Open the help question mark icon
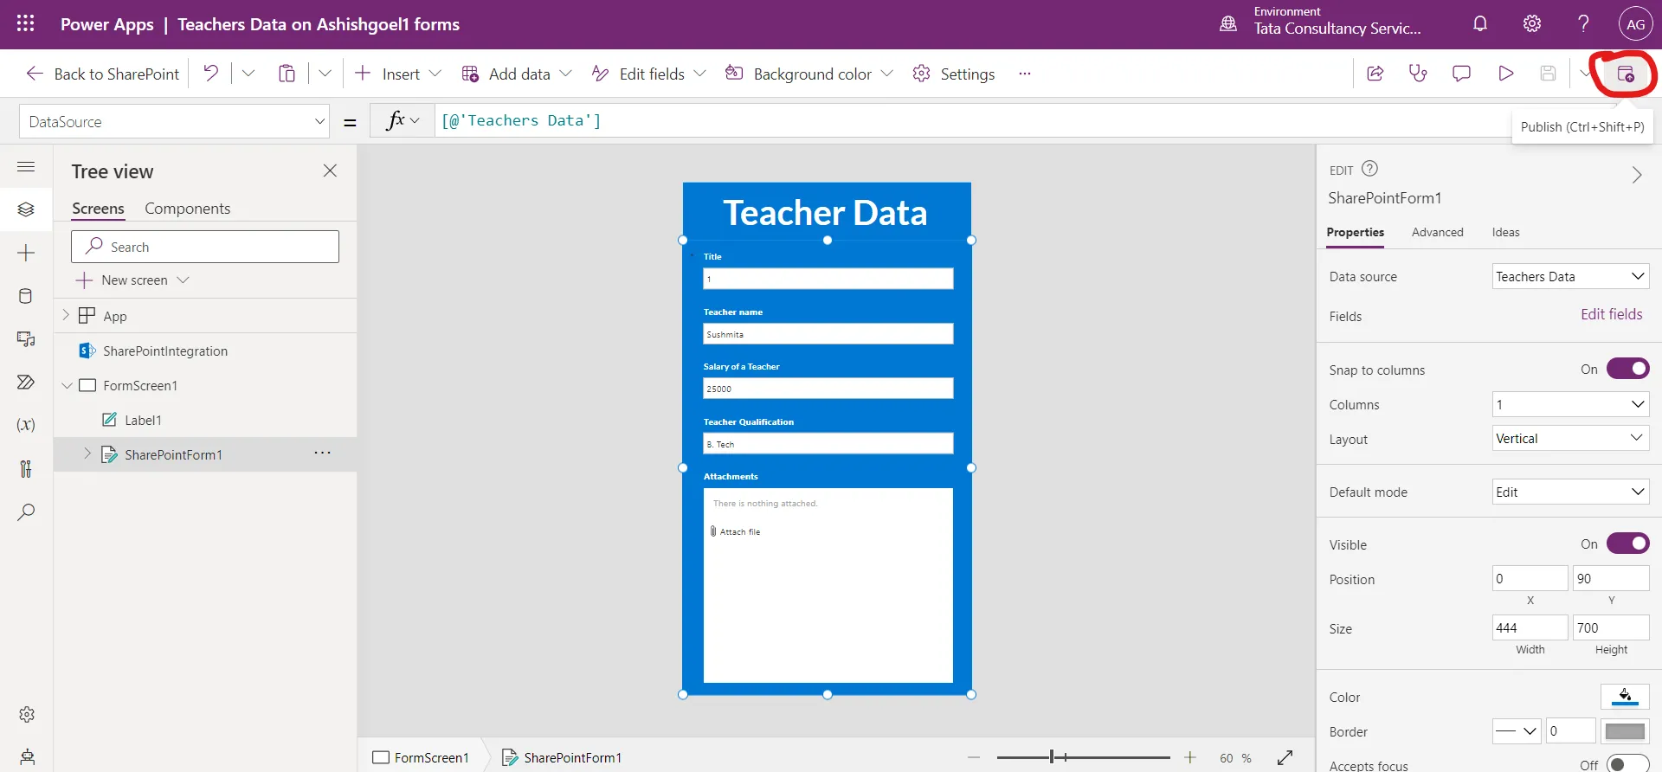The height and width of the screenshot is (772, 1662). (x=1583, y=23)
